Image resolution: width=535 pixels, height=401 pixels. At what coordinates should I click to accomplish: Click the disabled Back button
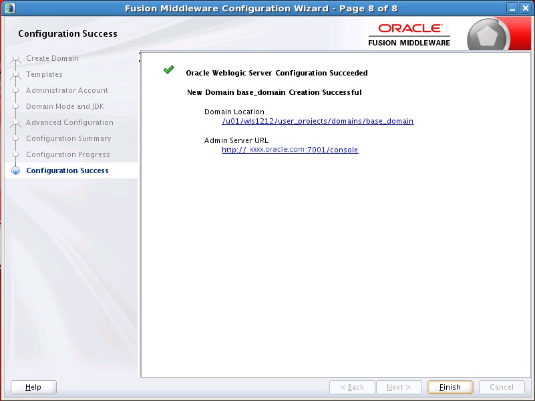coord(352,387)
